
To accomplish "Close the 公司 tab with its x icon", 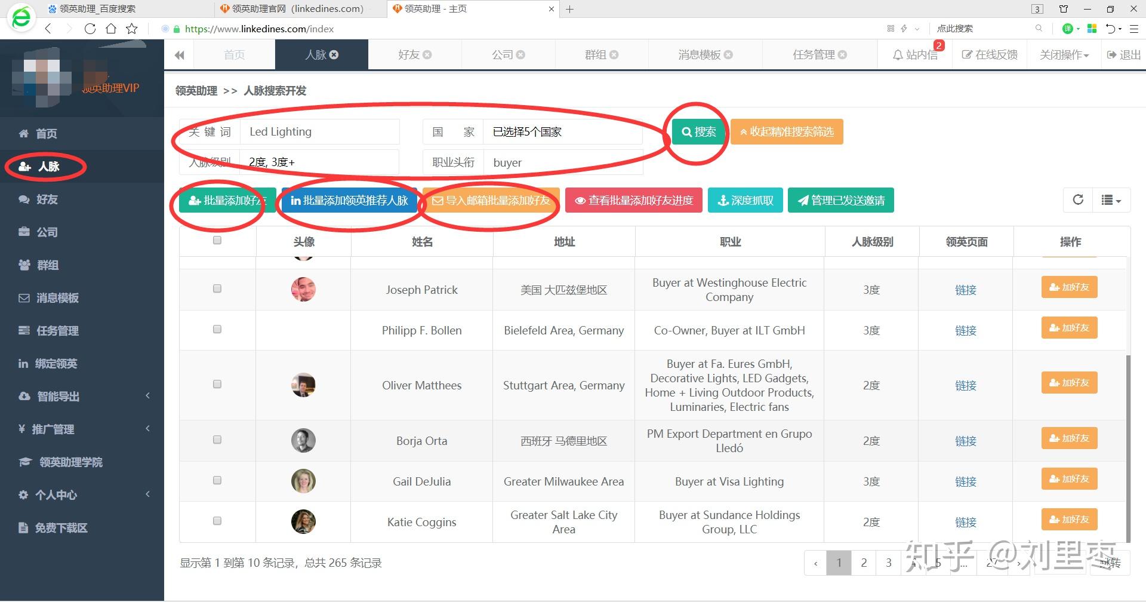I will tap(520, 54).
